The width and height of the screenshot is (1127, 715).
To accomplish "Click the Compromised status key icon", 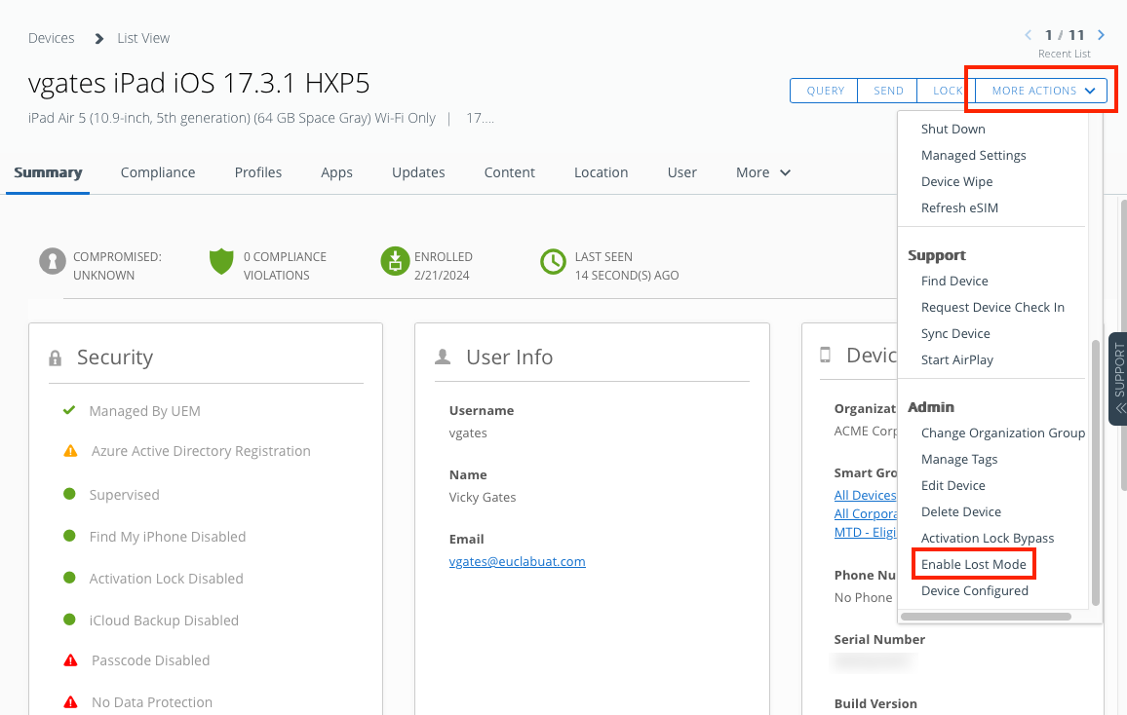I will (x=53, y=262).
